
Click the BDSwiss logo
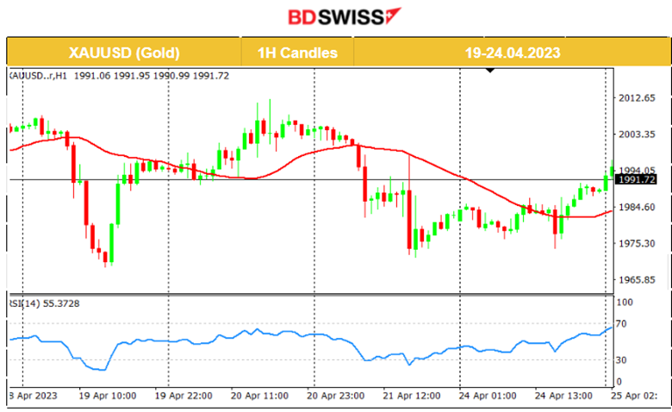(x=345, y=16)
